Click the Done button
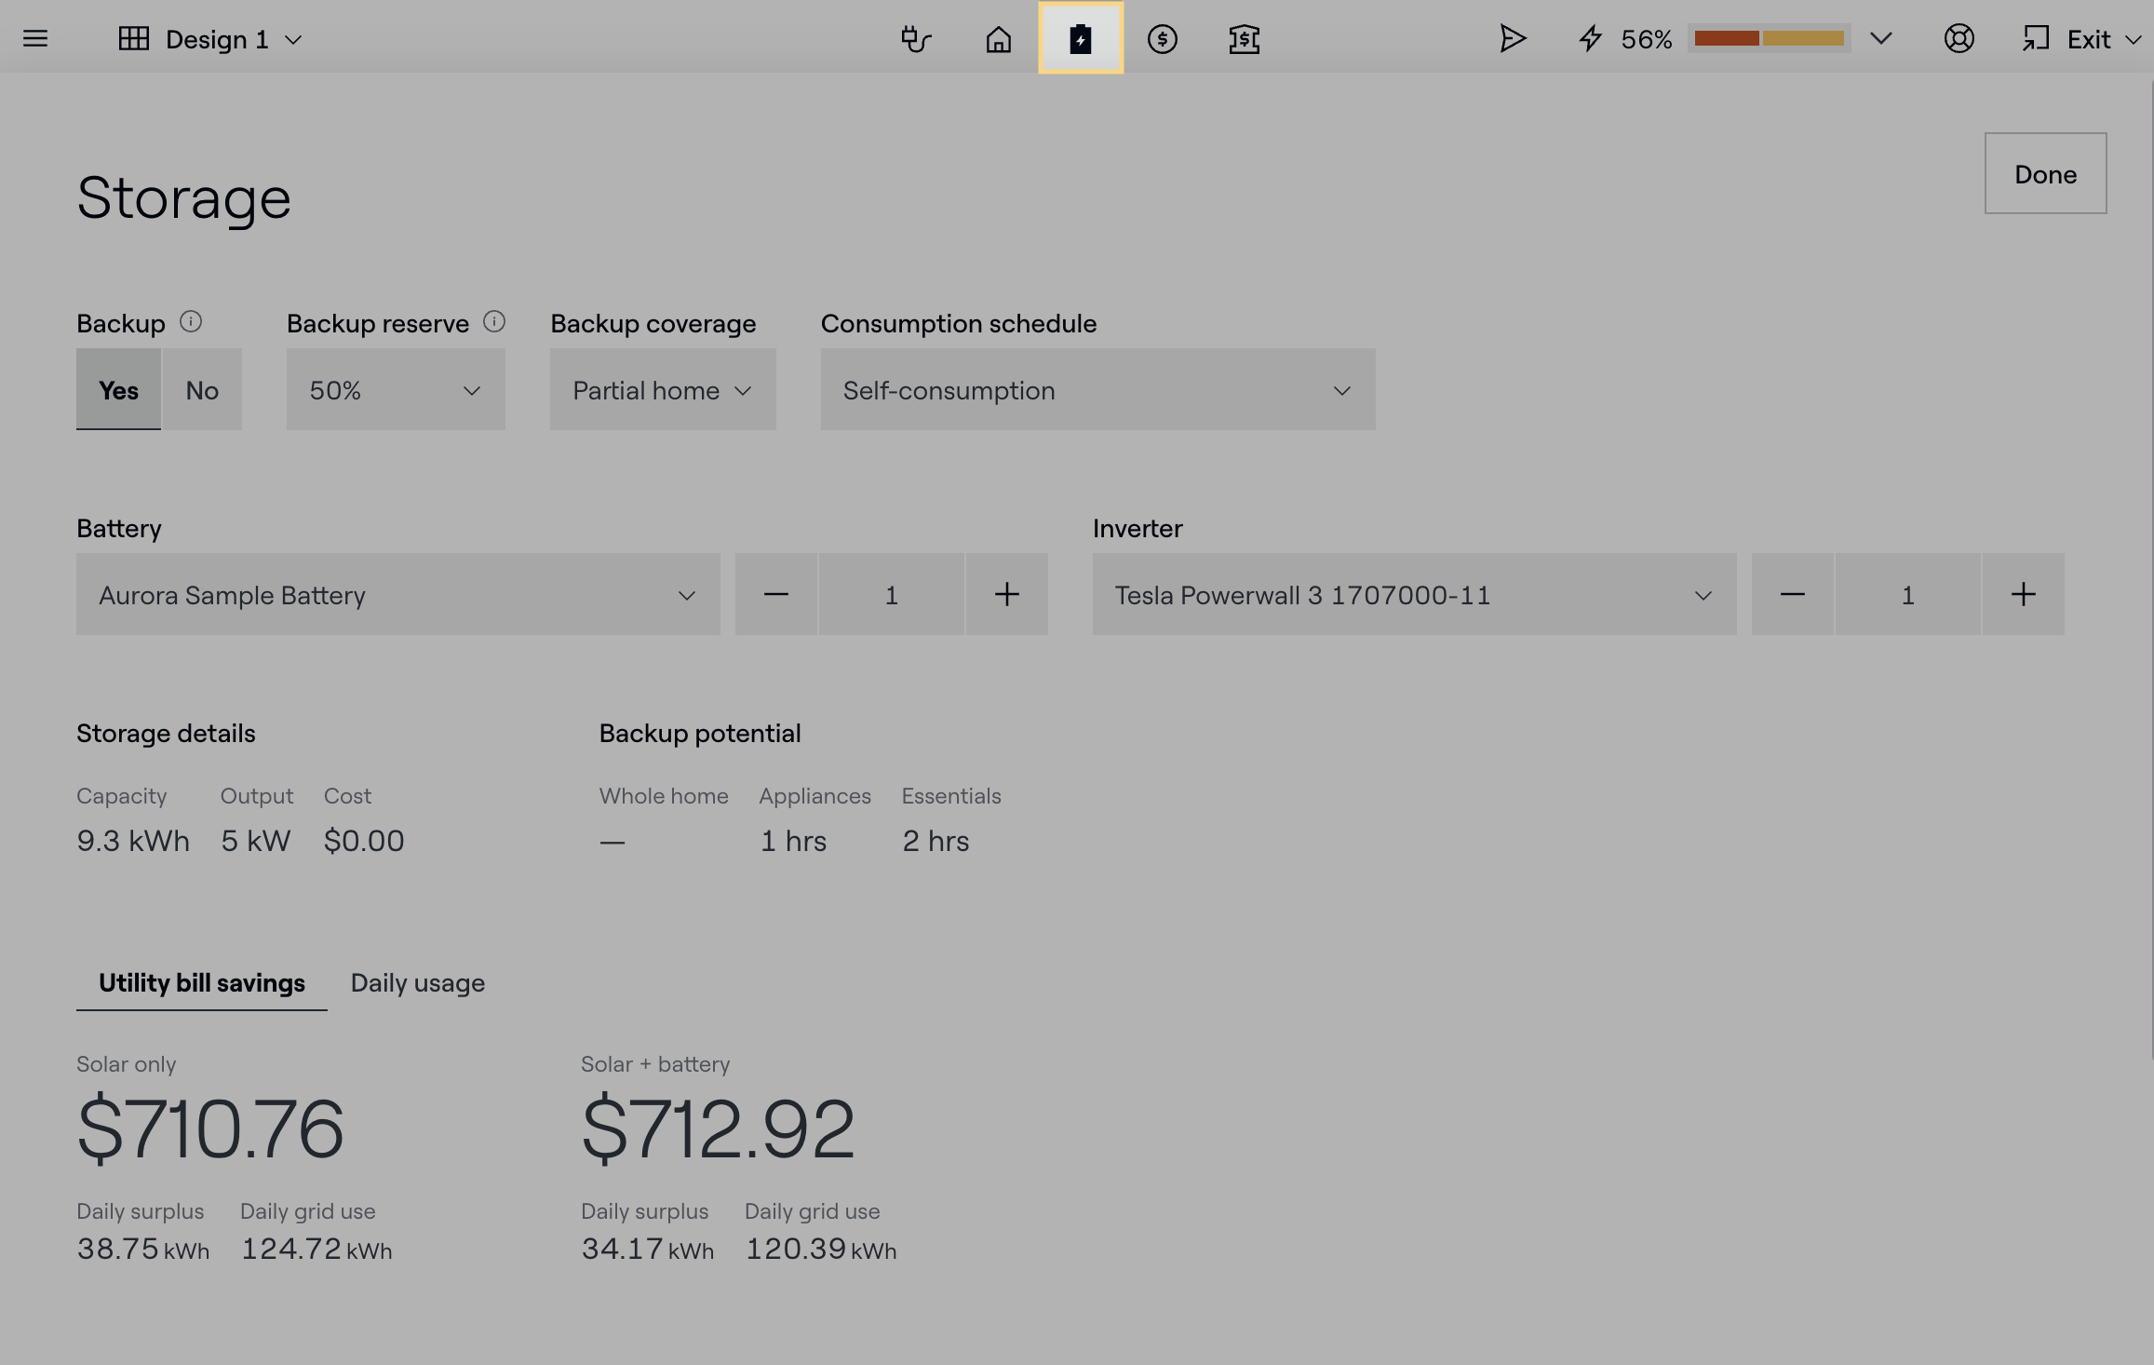 coord(2044,174)
